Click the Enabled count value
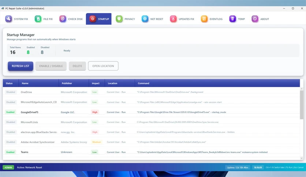306x177 pixels. point(28,52)
